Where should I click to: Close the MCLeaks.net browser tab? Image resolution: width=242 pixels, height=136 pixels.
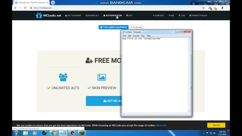coord(47,3)
